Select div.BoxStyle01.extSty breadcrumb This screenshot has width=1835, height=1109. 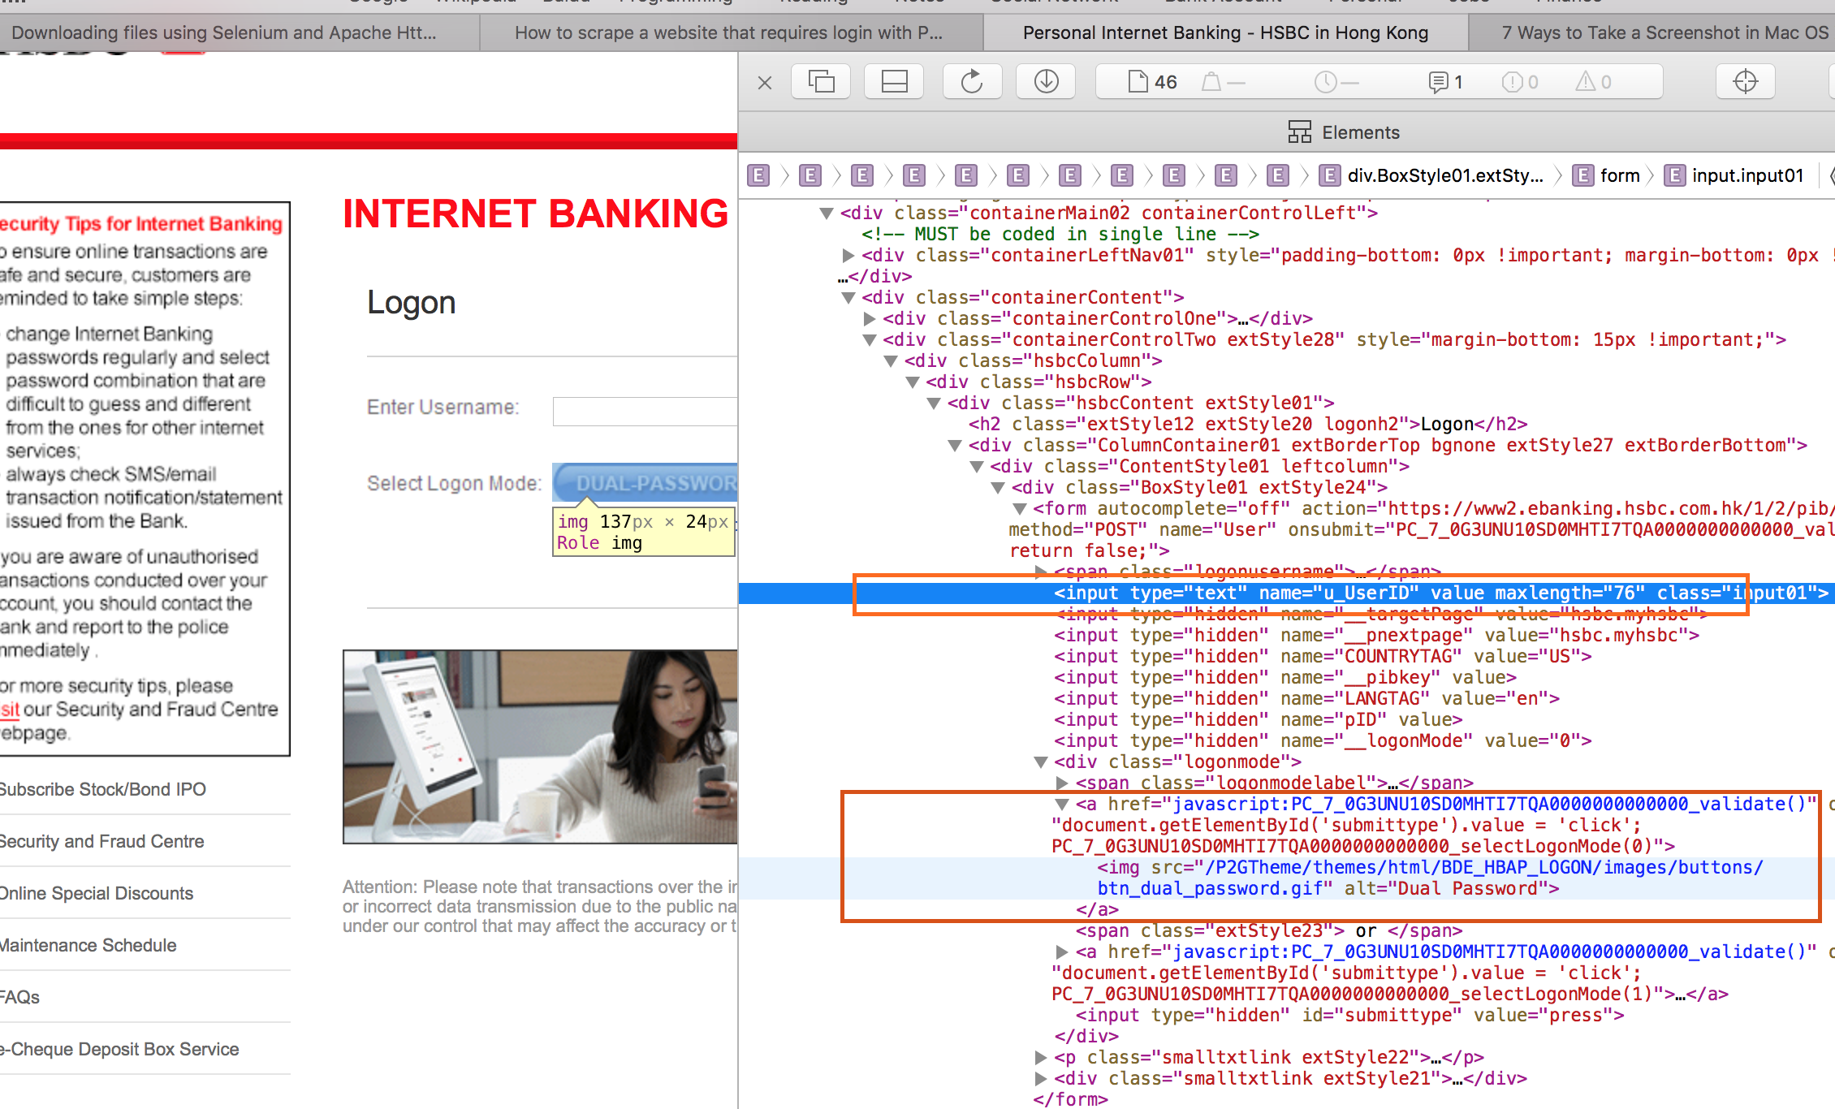pos(1431,175)
